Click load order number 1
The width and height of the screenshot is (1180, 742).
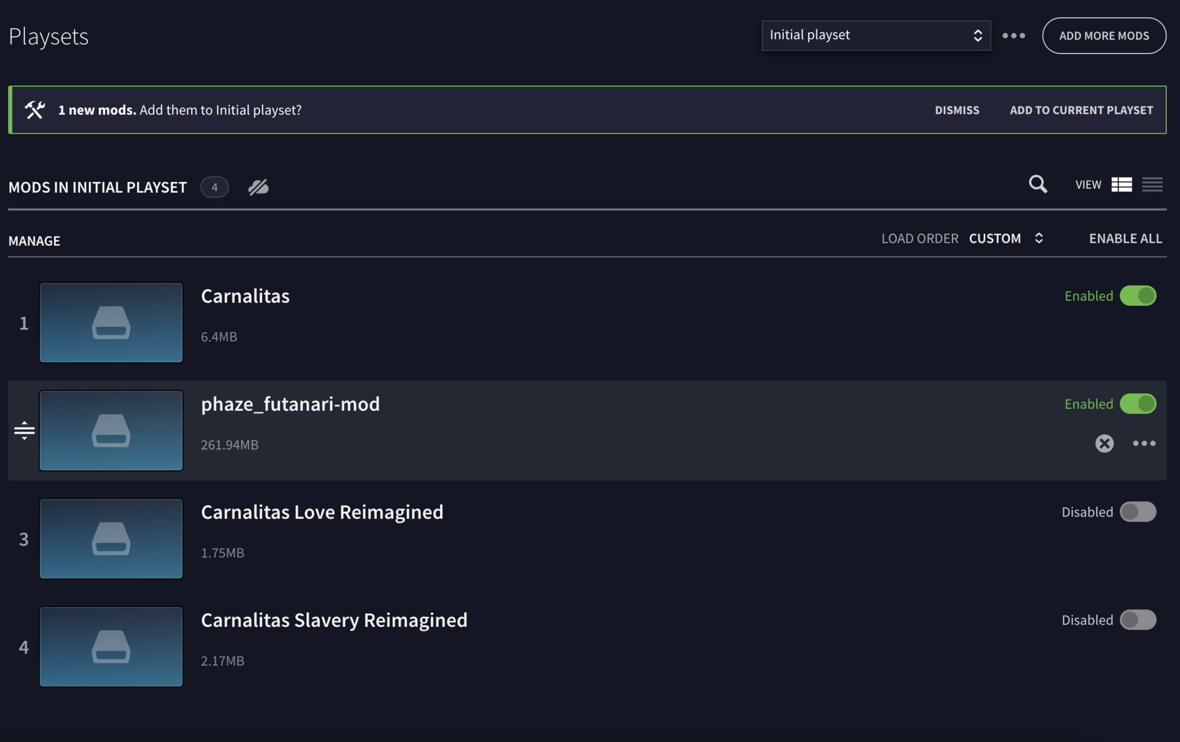point(24,323)
